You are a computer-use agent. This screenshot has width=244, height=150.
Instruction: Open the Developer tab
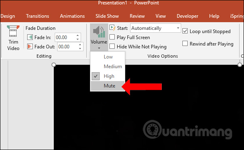coord(188,16)
